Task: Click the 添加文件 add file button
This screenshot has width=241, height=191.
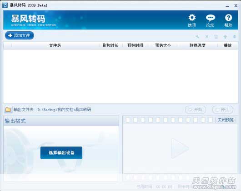Action: 20,35
